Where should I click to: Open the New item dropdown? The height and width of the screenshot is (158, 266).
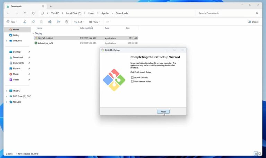coord(12,22)
